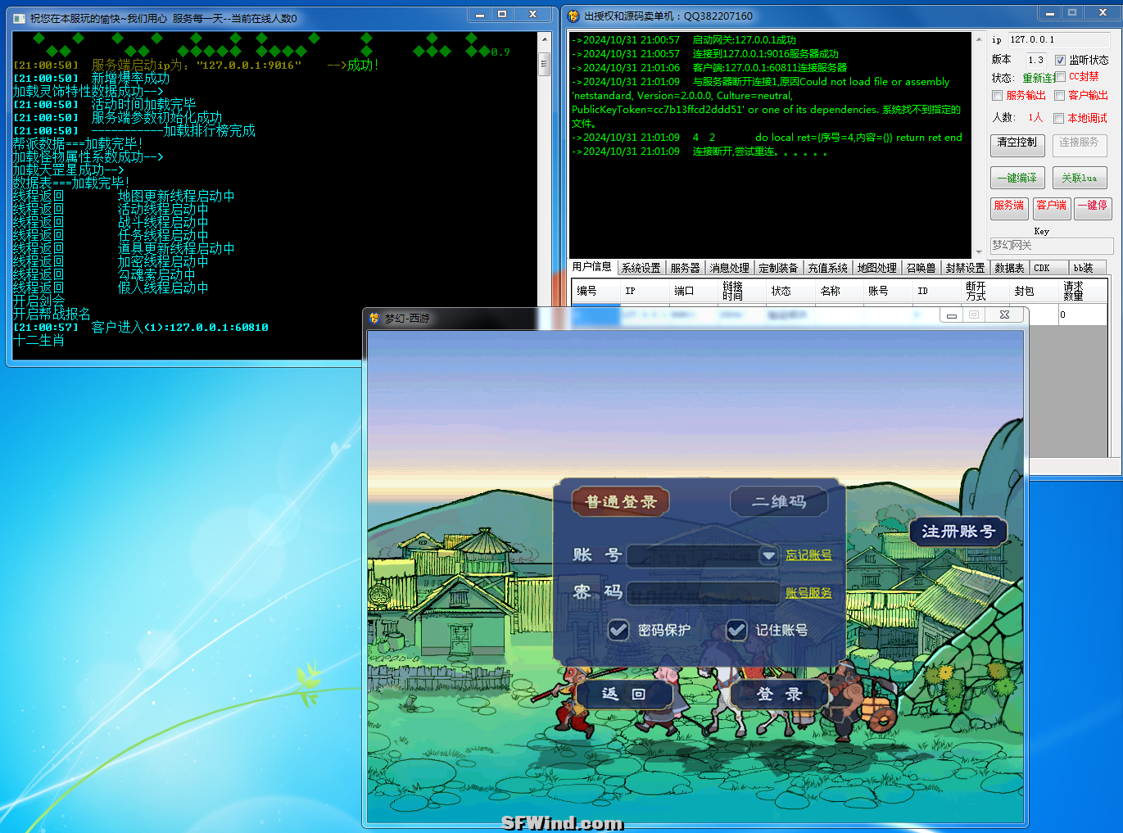Screen dimensions: 1123x833
Task: Select the 二维码 login mode
Action: (x=778, y=502)
